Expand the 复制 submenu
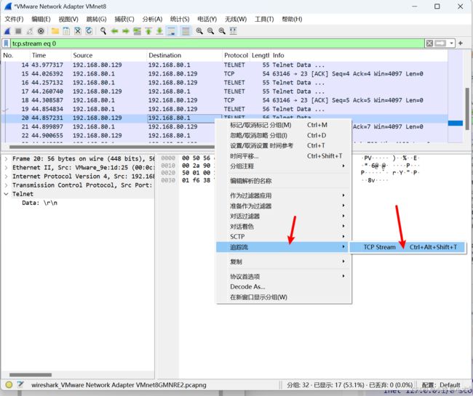 [282, 262]
